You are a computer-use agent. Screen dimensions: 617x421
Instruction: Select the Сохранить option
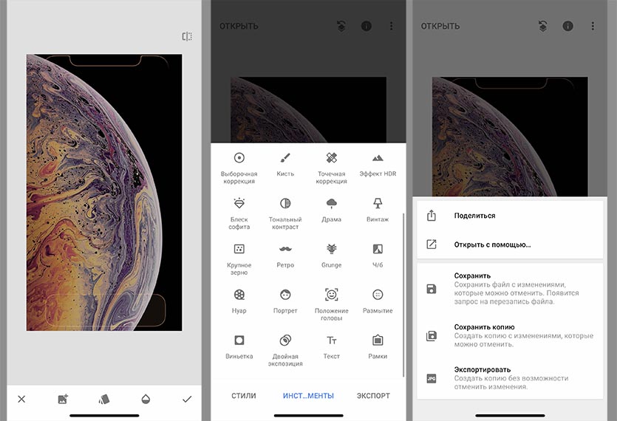pyautogui.click(x=510, y=288)
